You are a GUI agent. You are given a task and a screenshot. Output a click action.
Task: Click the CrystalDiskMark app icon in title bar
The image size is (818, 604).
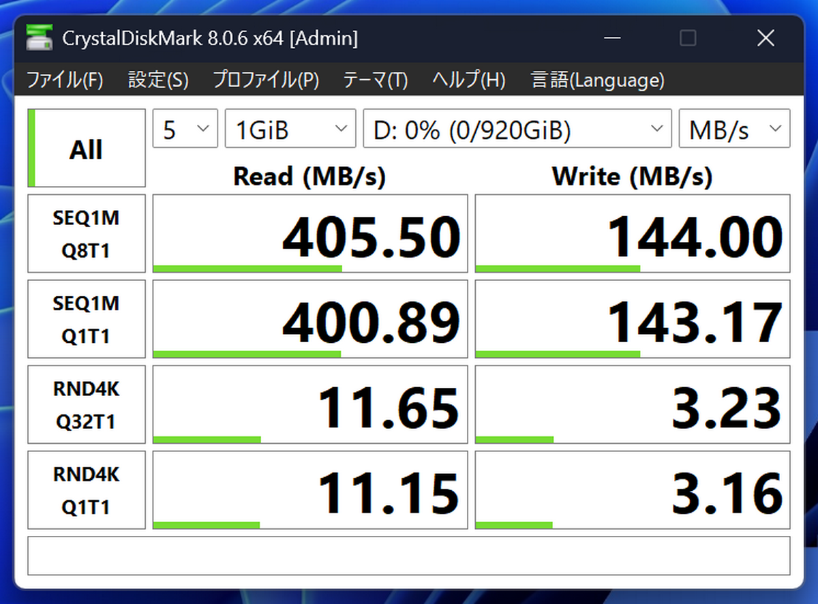point(40,37)
